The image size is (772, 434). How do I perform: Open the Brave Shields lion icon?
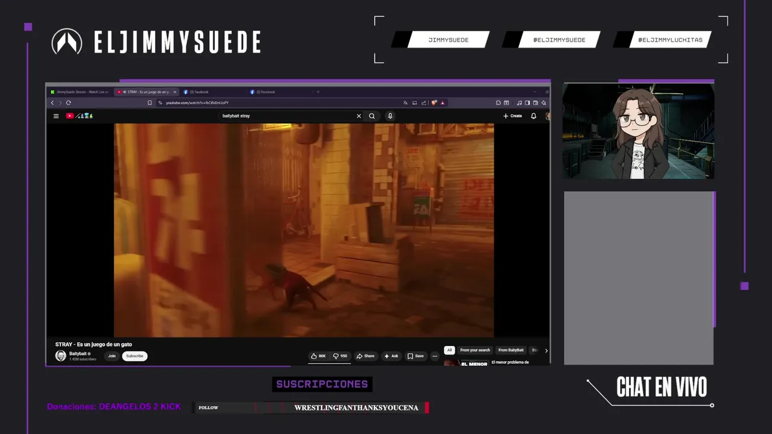pyautogui.click(x=434, y=102)
